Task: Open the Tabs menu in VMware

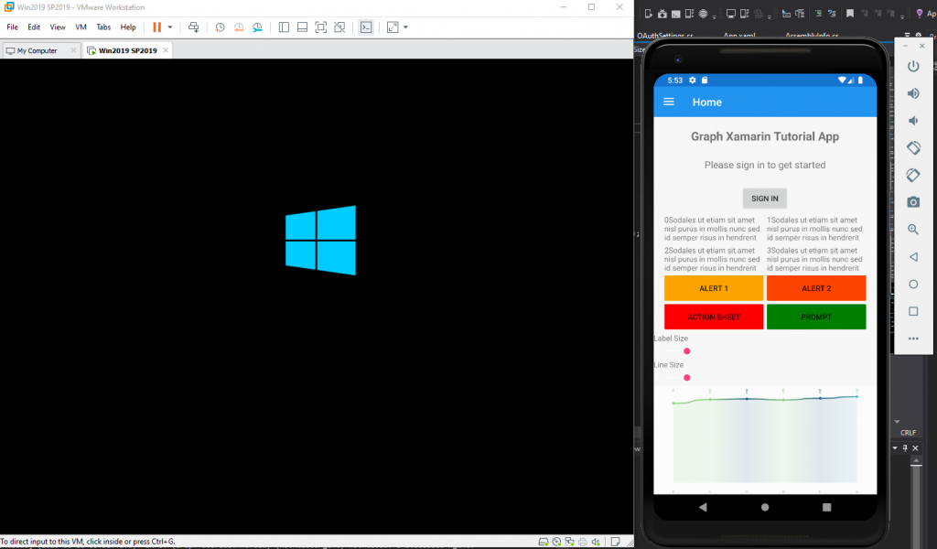Action: tap(103, 27)
